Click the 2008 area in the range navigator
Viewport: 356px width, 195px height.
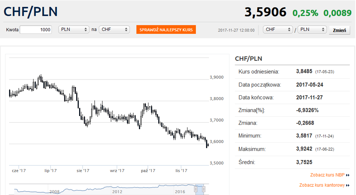[55, 192]
